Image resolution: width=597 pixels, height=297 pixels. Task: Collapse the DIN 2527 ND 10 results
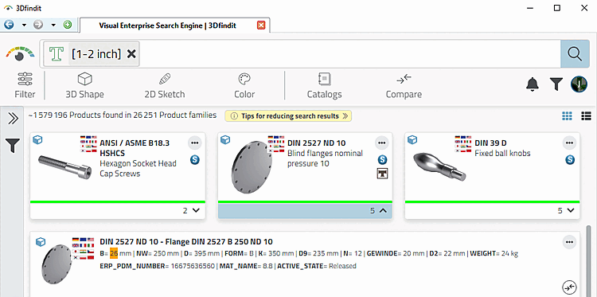[379, 210]
